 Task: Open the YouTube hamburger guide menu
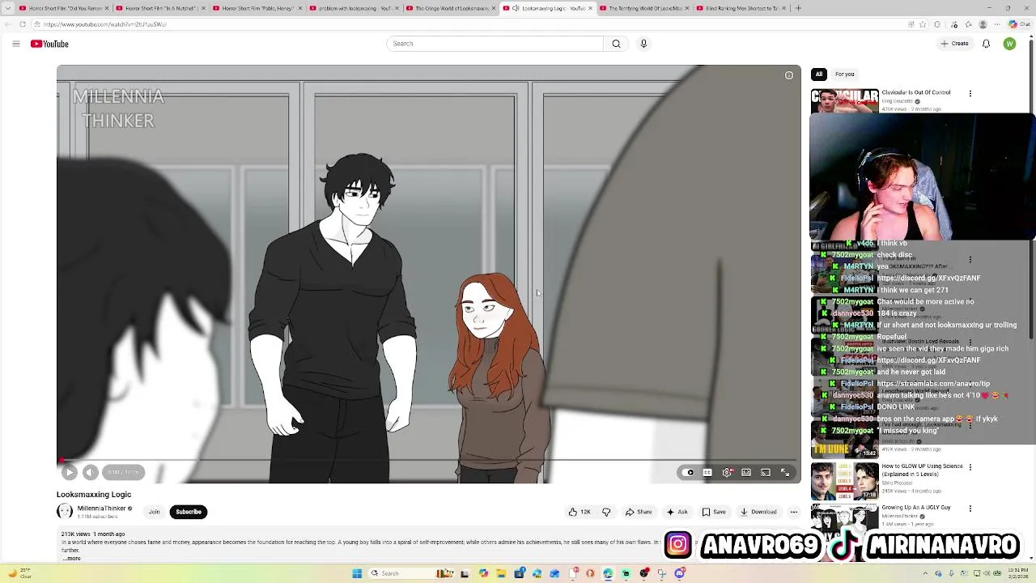[15, 44]
